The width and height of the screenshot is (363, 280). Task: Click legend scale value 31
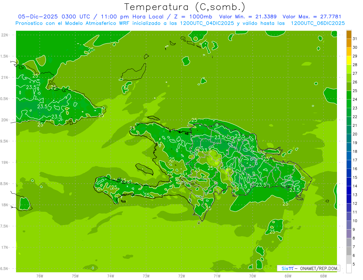pyautogui.click(x=355, y=39)
